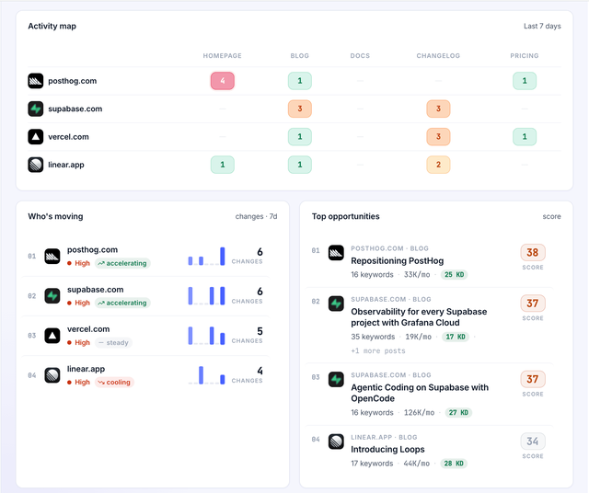Click supabase.com logo in Who's moving
The image size is (589, 493).
(52, 296)
